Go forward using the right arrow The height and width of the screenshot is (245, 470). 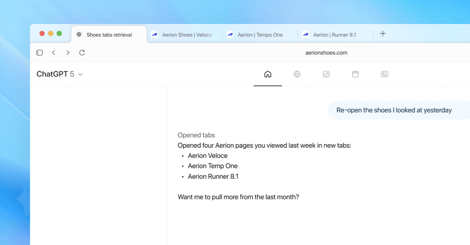[68, 53]
